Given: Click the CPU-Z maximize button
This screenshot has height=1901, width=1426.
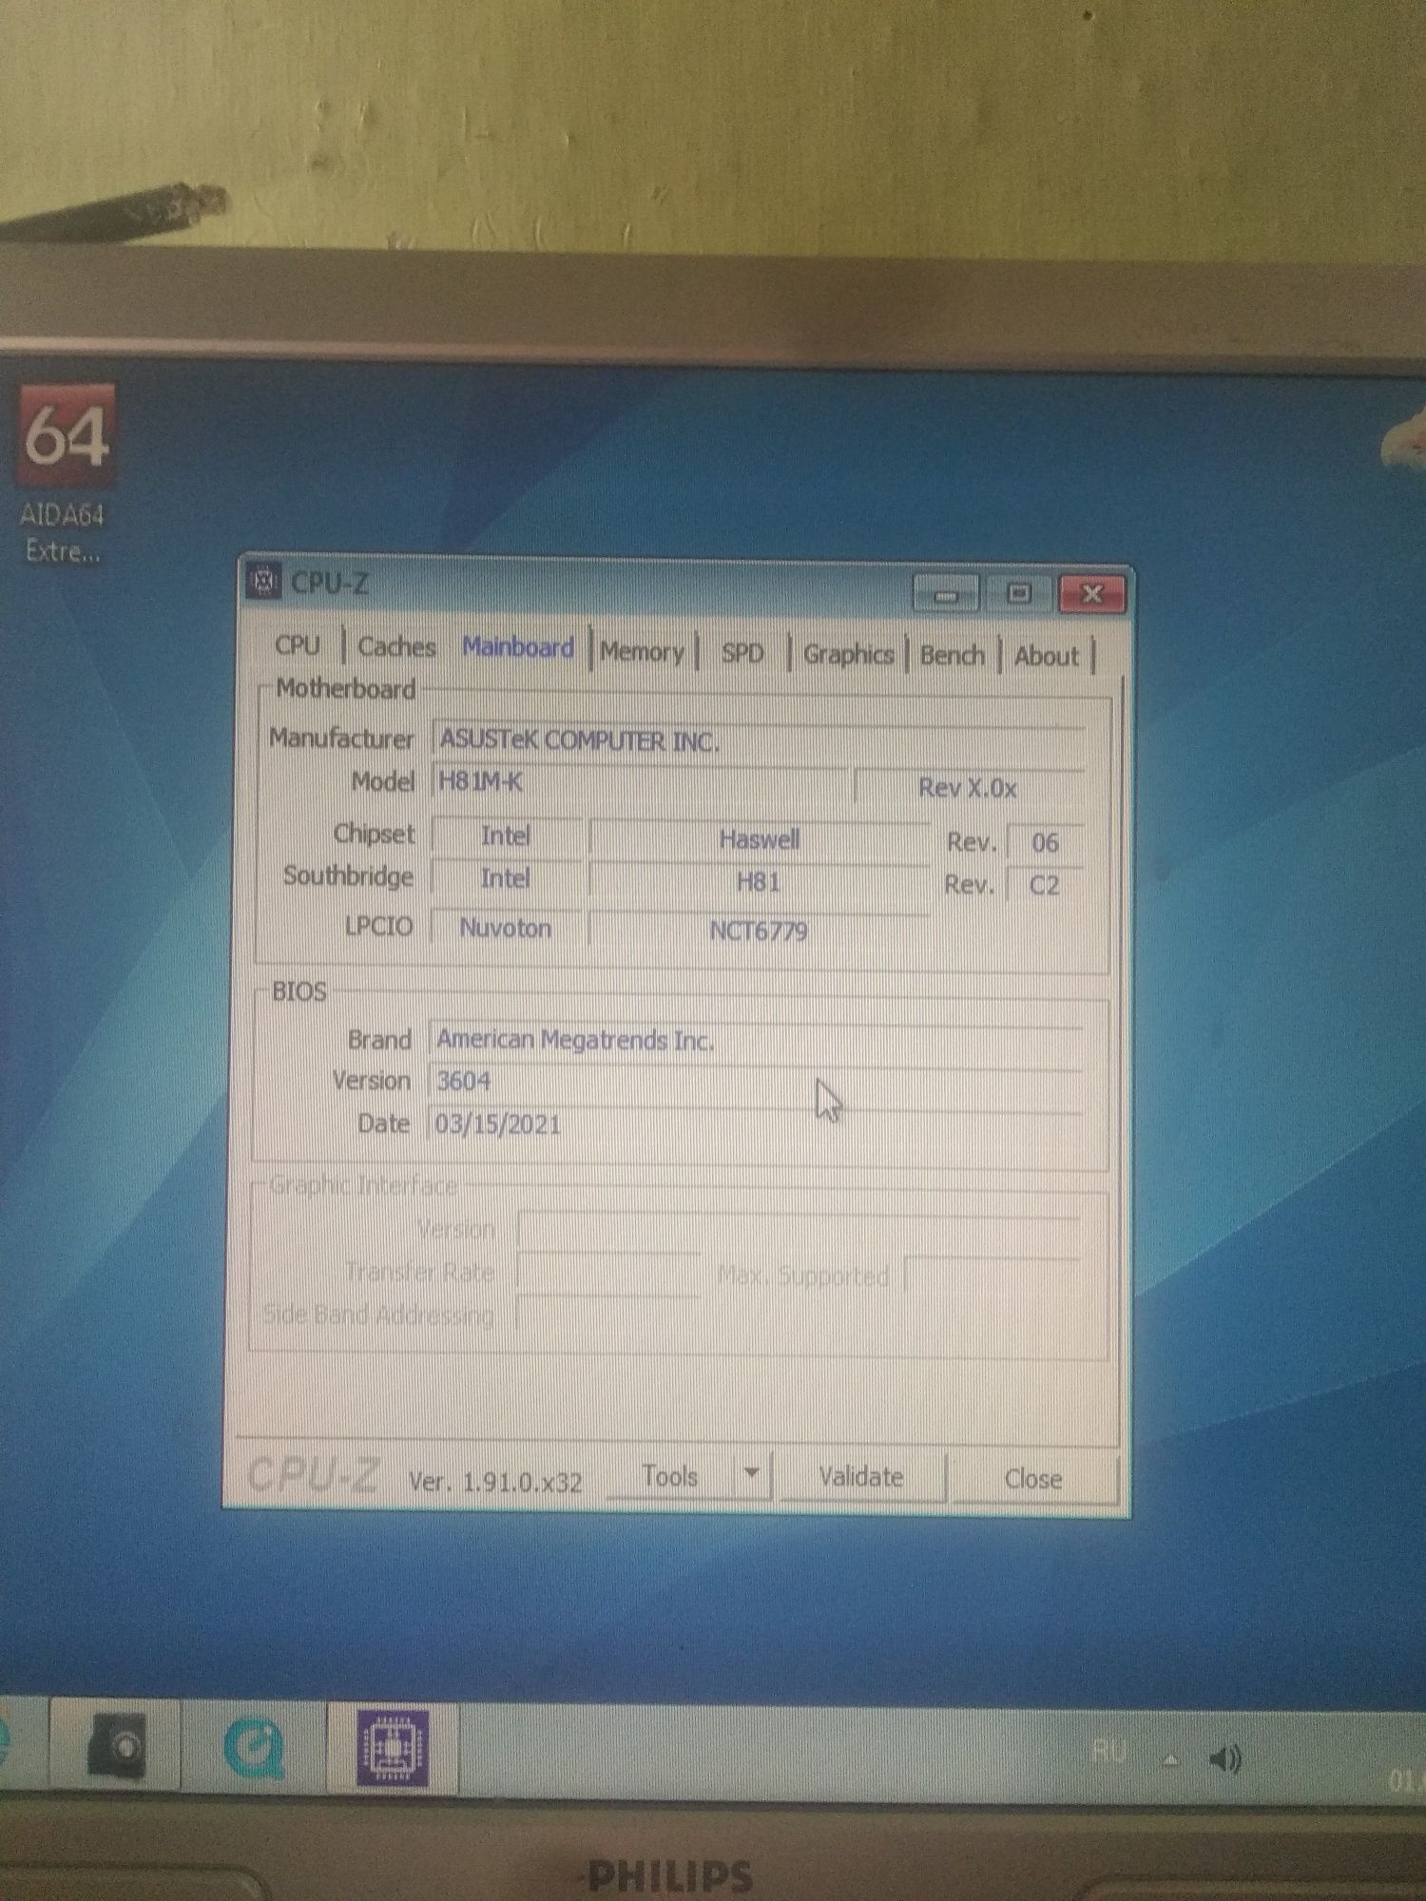Looking at the screenshot, I should [x=1019, y=594].
